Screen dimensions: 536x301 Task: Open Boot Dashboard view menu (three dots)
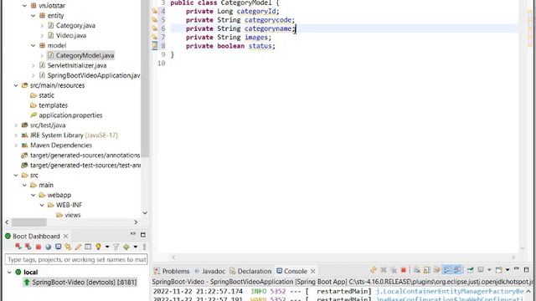tap(144, 247)
